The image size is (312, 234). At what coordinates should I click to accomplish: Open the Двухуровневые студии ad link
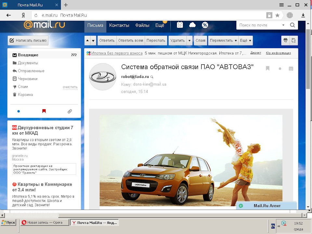pyautogui.click(x=43, y=130)
